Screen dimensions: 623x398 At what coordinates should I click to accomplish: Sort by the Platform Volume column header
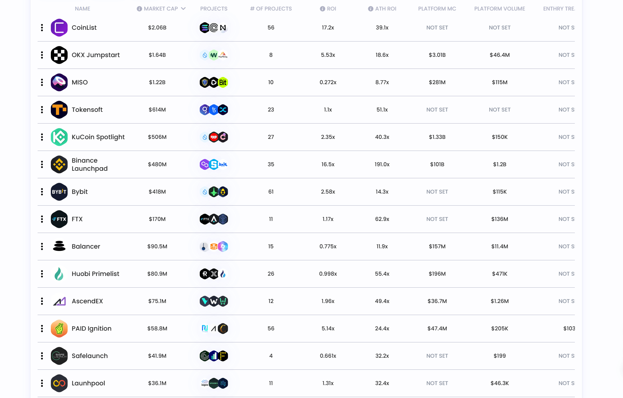coord(500,9)
